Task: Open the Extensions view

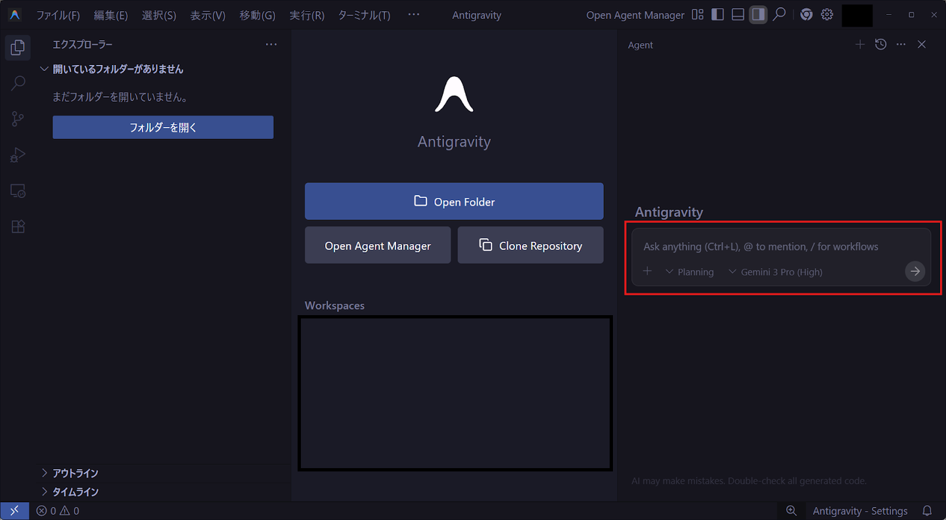Action: (x=18, y=227)
